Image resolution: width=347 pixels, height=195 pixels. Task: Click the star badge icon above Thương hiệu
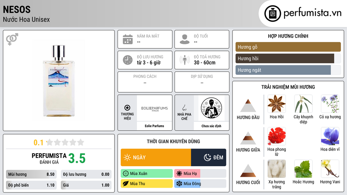click(127, 108)
